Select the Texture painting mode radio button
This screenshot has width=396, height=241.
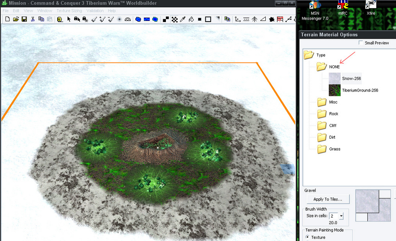(x=307, y=237)
